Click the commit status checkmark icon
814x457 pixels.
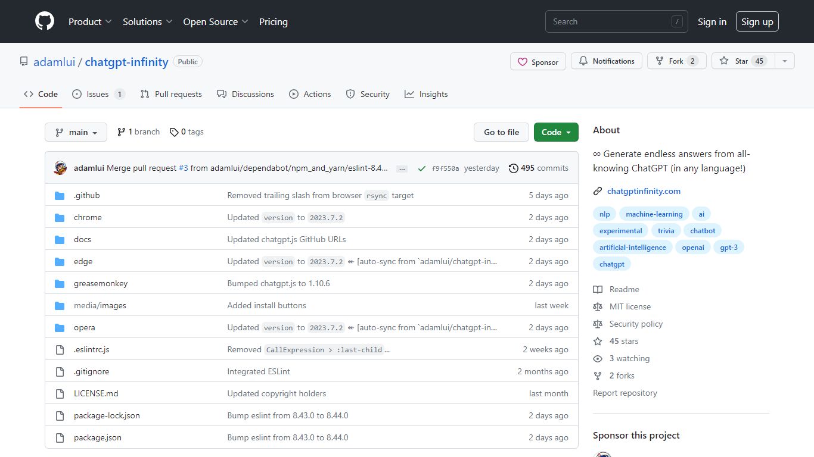[x=421, y=168]
